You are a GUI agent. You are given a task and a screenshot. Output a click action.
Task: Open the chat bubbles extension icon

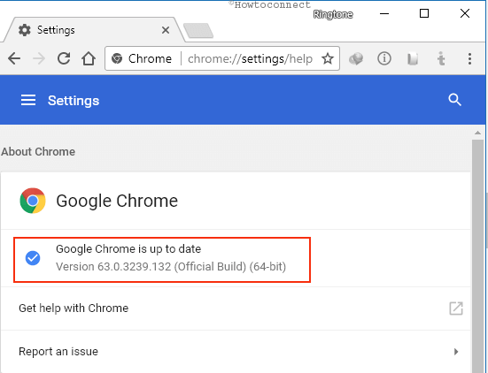click(356, 58)
